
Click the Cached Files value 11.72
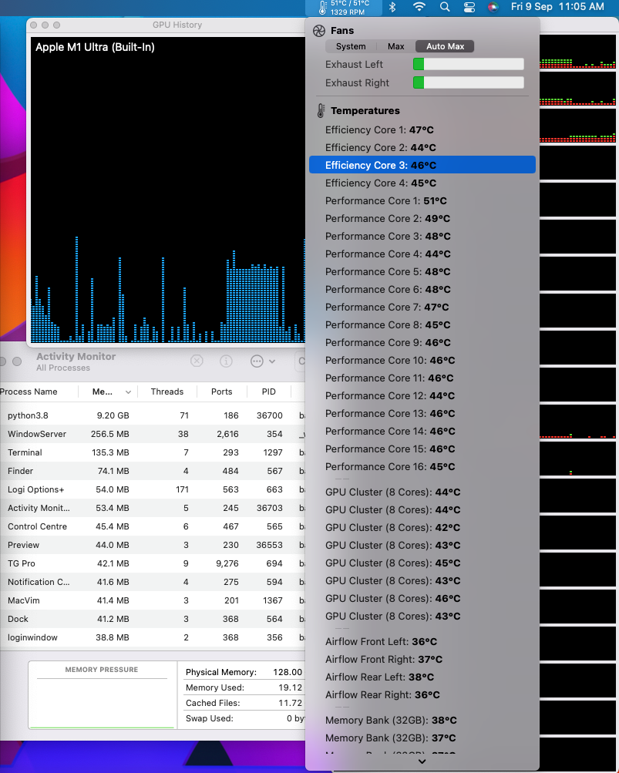coord(290,703)
